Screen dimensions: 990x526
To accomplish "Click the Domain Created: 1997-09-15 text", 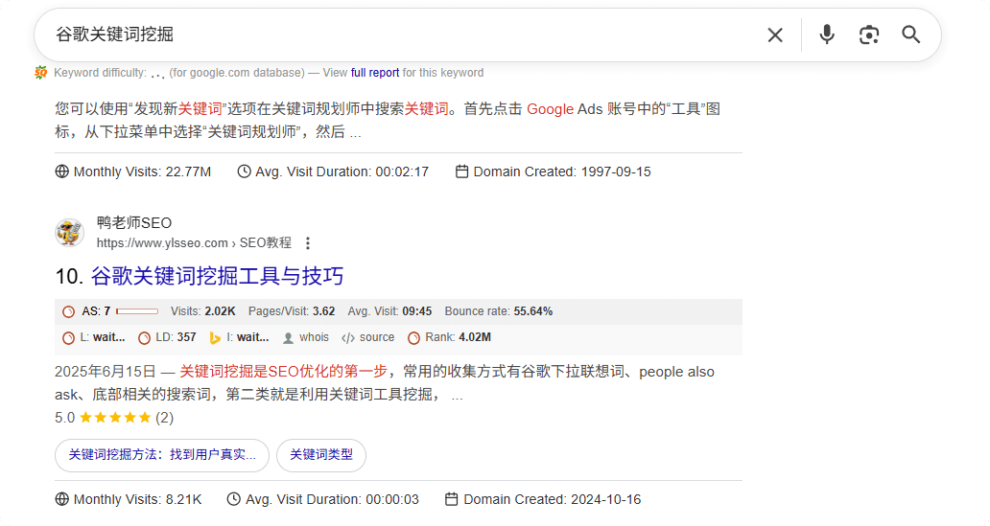I will point(562,172).
